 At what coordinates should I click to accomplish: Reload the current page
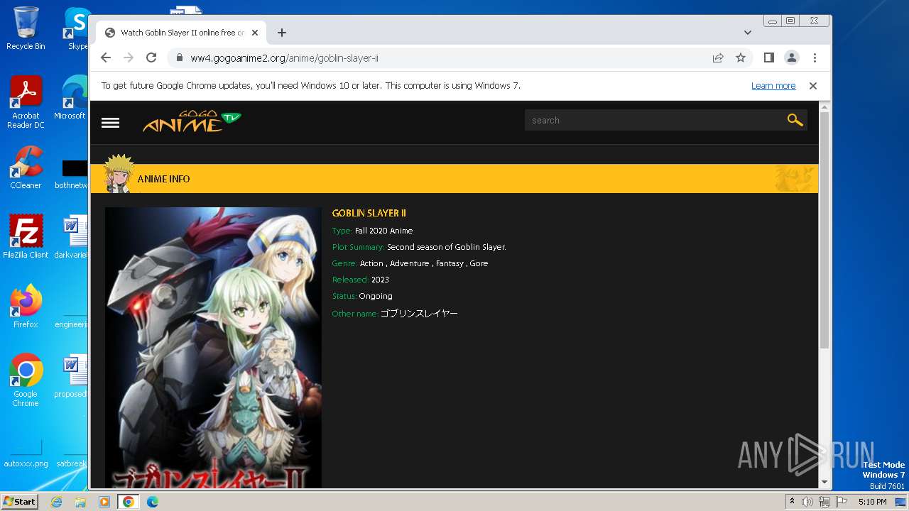click(151, 57)
